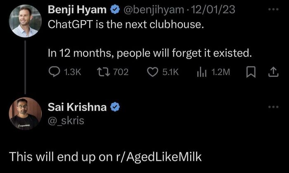Like the Benji Hyam tweet

click(153, 72)
